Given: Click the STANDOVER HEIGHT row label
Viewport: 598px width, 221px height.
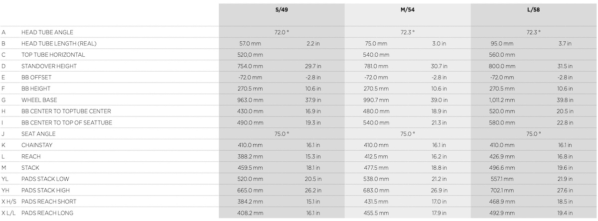Looking at the screenshot, I should pyautogui.click(x=49, y=66).
